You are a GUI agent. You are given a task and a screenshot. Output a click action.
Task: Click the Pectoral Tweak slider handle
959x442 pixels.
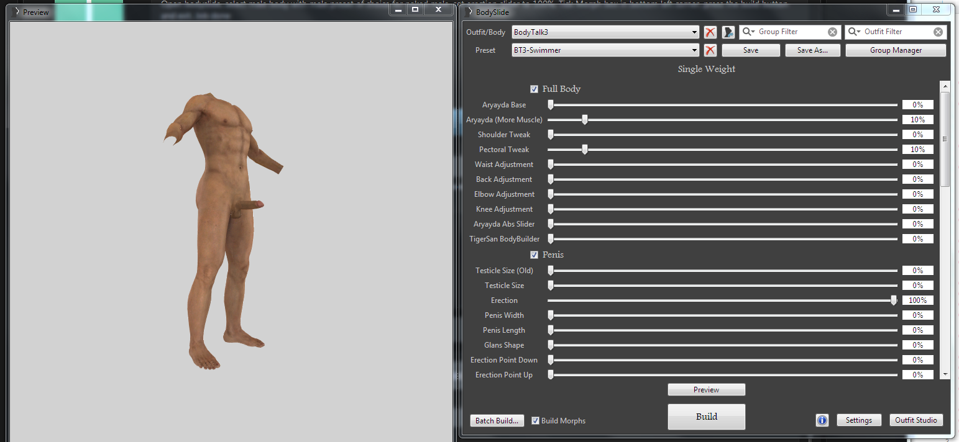pyautogui.click(x=585, y=150)
